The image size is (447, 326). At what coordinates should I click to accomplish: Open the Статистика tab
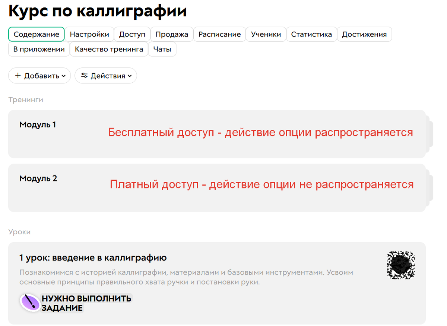click(311, 34)
